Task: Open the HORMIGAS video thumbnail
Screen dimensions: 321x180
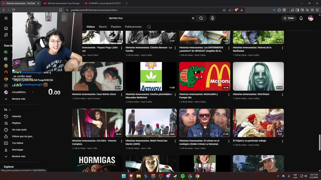Action: coord(97,163)
